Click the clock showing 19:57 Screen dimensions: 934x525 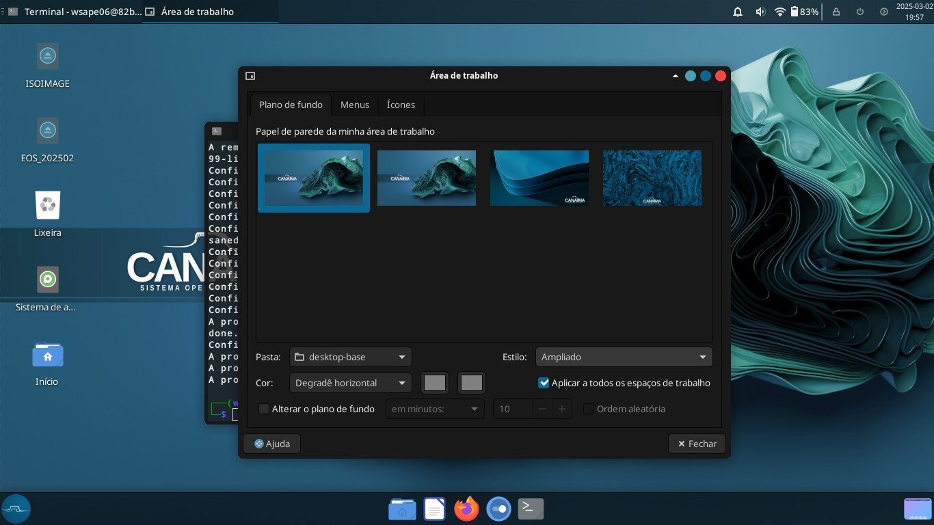914,12
